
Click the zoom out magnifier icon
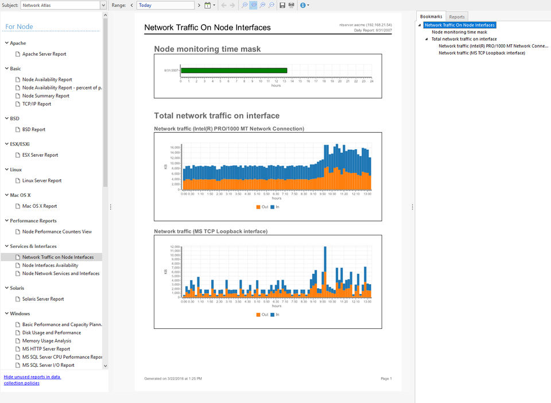click(x=271, y=5)
